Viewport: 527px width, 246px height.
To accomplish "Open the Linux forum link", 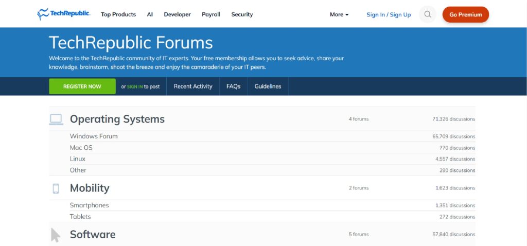I will coord(78,159).
